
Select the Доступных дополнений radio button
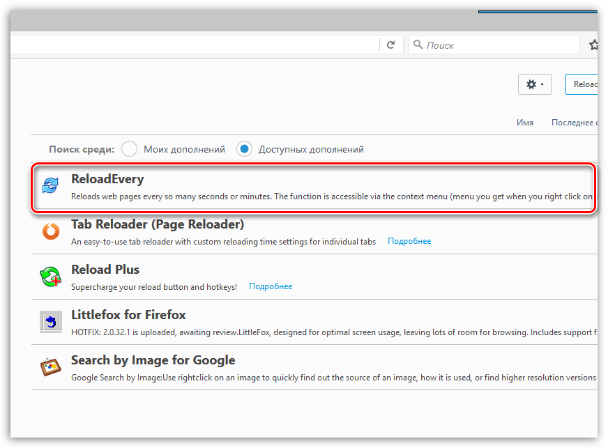tap(244, 149)
